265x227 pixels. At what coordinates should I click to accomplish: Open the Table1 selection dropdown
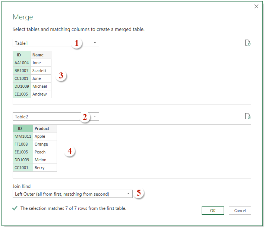(95, 43)
